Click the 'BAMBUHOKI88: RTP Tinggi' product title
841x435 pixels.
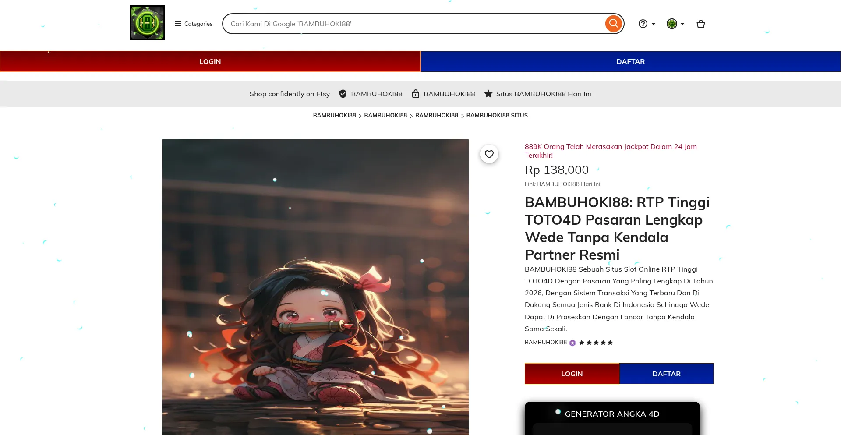click(x=617, y=228)
